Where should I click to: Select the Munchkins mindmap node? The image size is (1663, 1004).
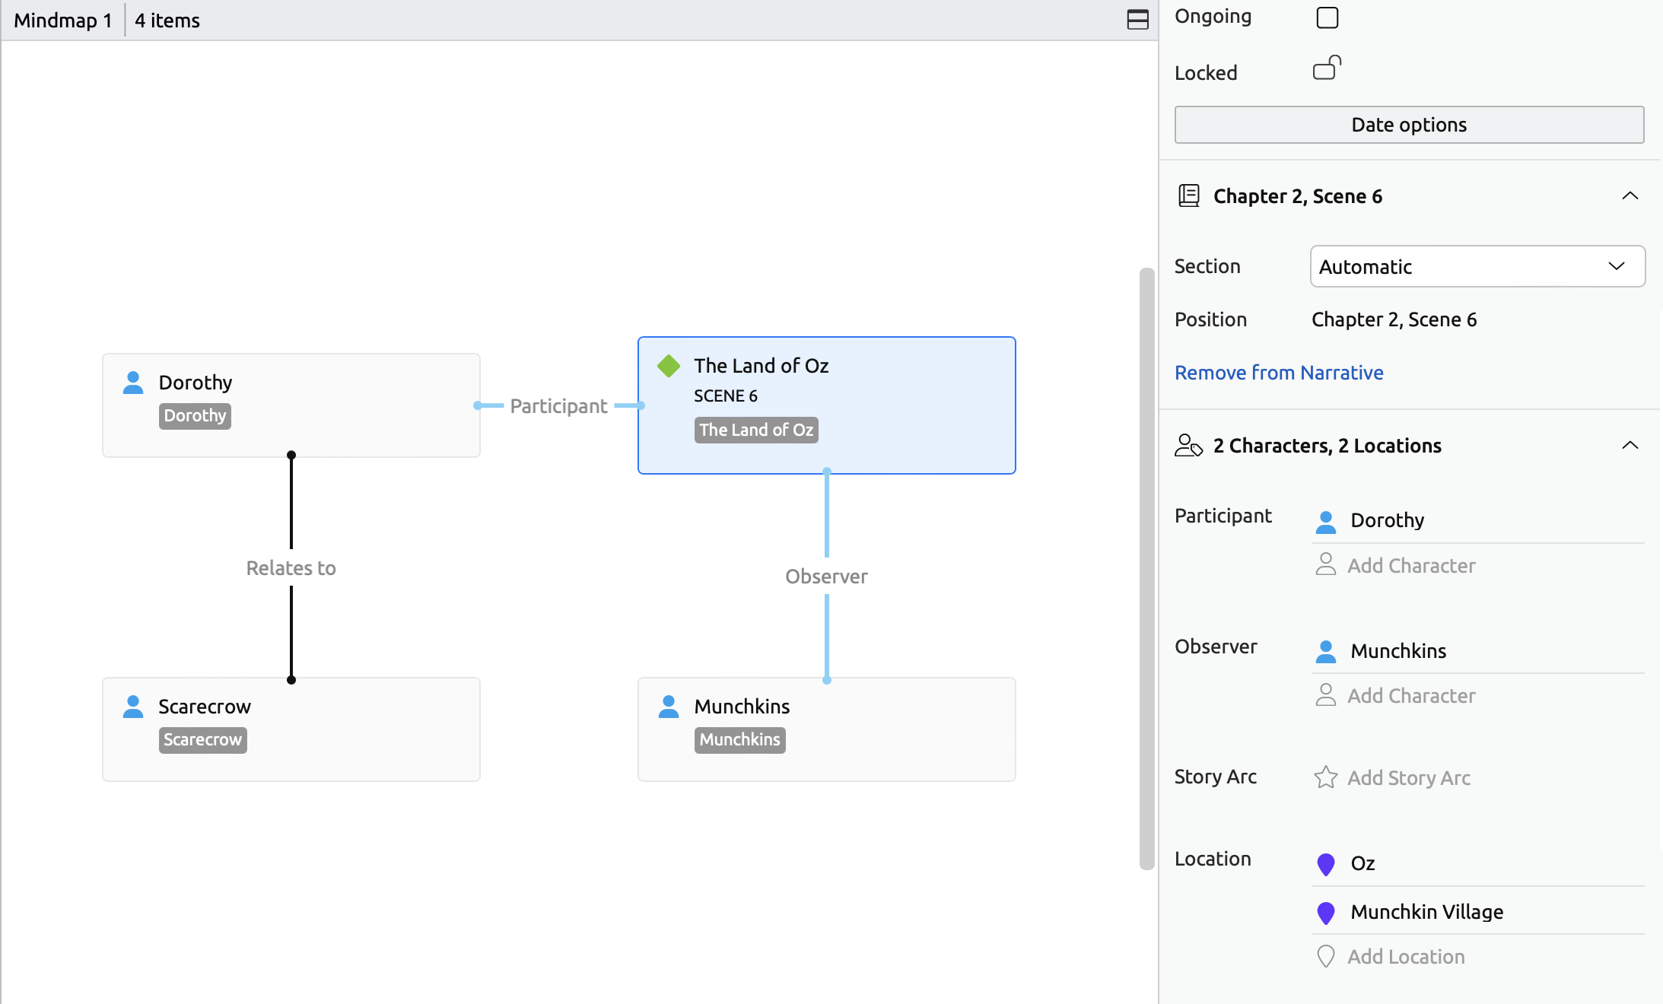[x=826, y=729]
